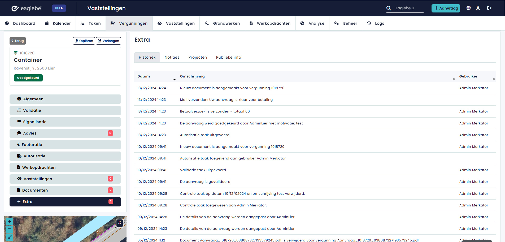Click the search magnifier icon
Image resolution: width=505 pixels, height=242 pixels.
[x=389, y=8]
